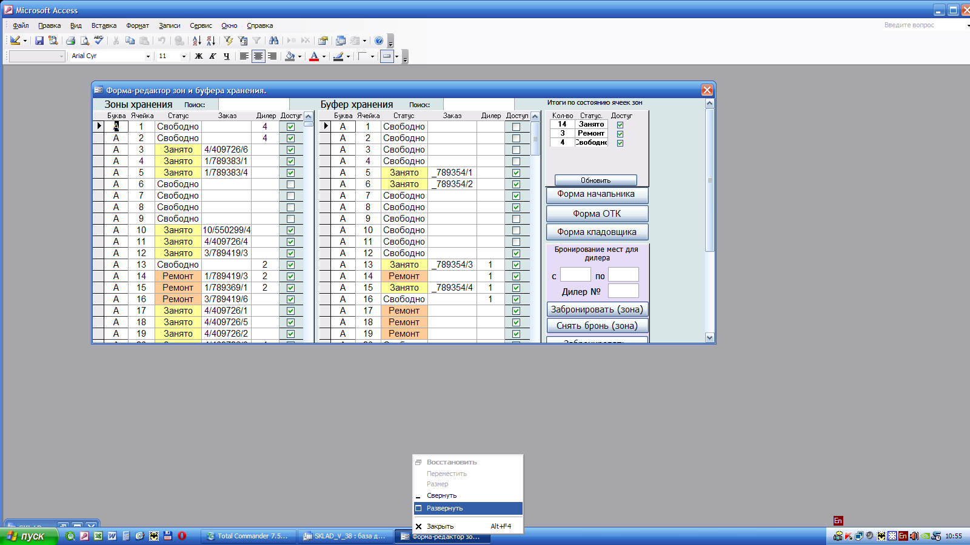Check access for buffer cell 1
Screen dimensions: 970x545
517,127
